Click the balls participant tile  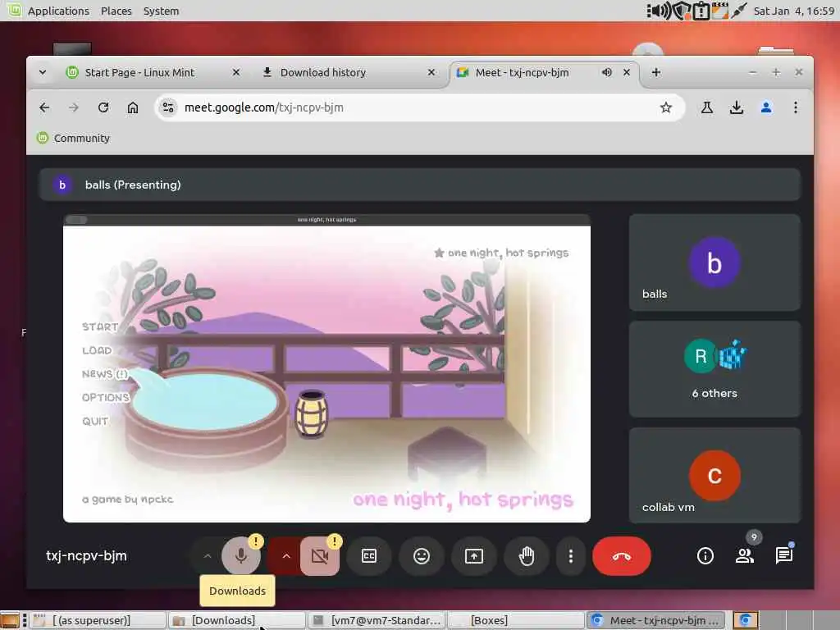[714, 262]
